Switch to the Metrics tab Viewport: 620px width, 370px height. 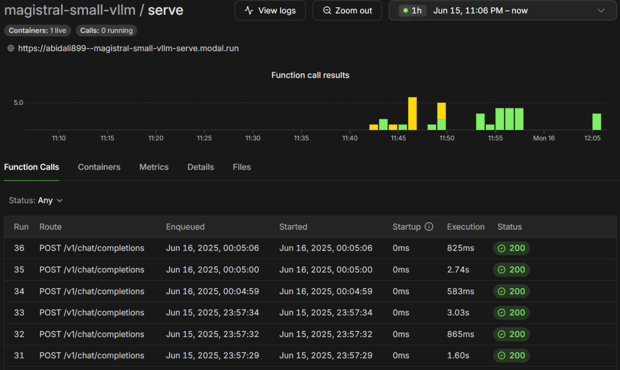point(154,167)
